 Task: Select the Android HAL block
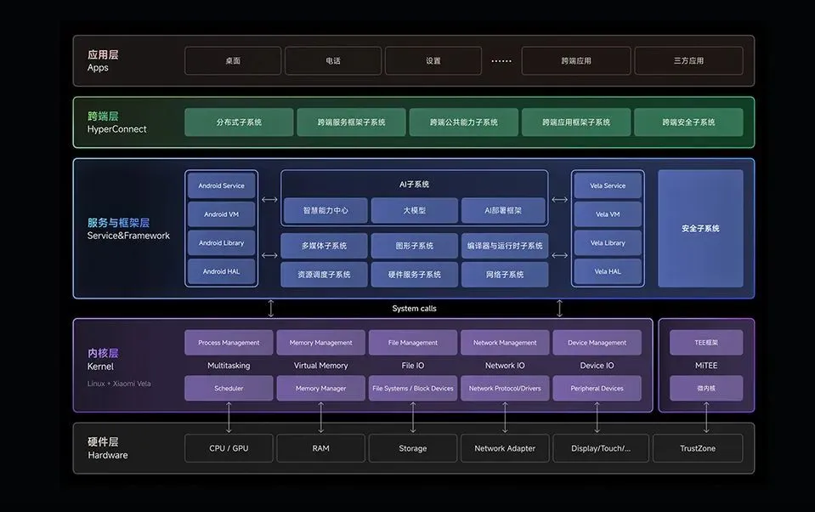click(221, 271)
